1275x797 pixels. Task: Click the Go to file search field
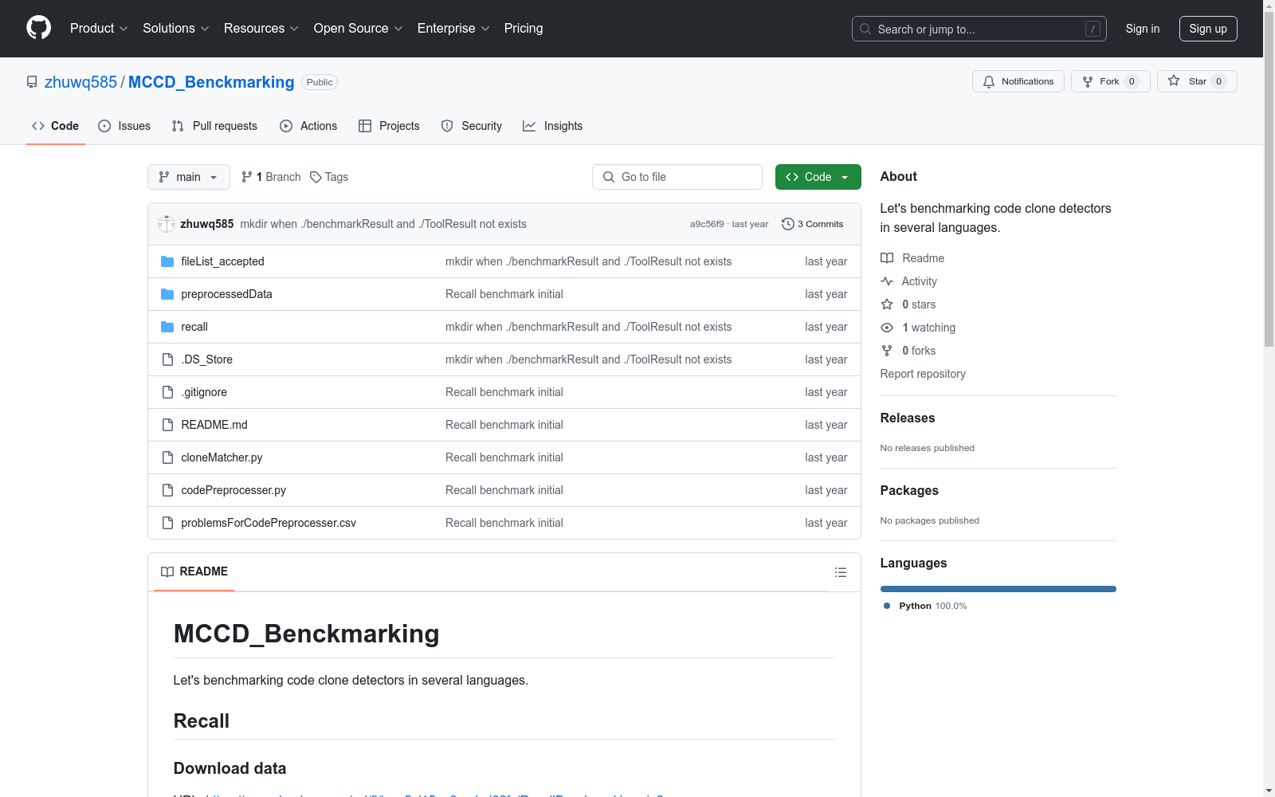(677, 177)
